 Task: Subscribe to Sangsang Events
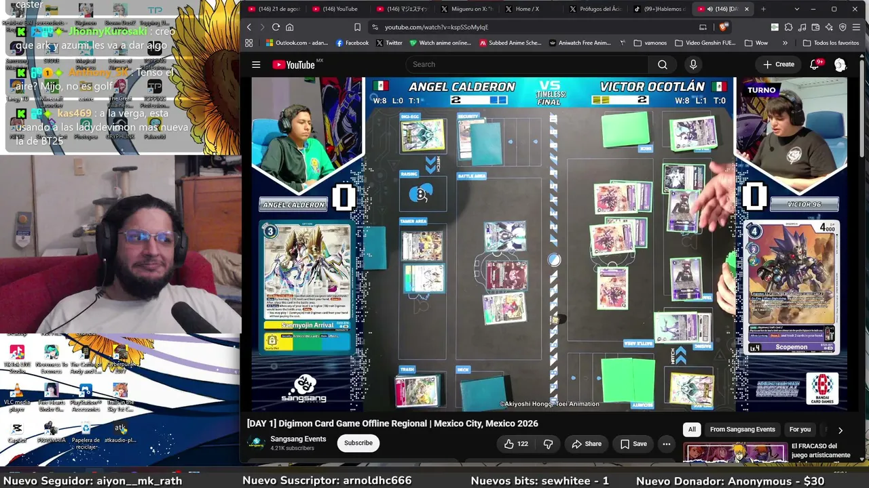point(358,443)
